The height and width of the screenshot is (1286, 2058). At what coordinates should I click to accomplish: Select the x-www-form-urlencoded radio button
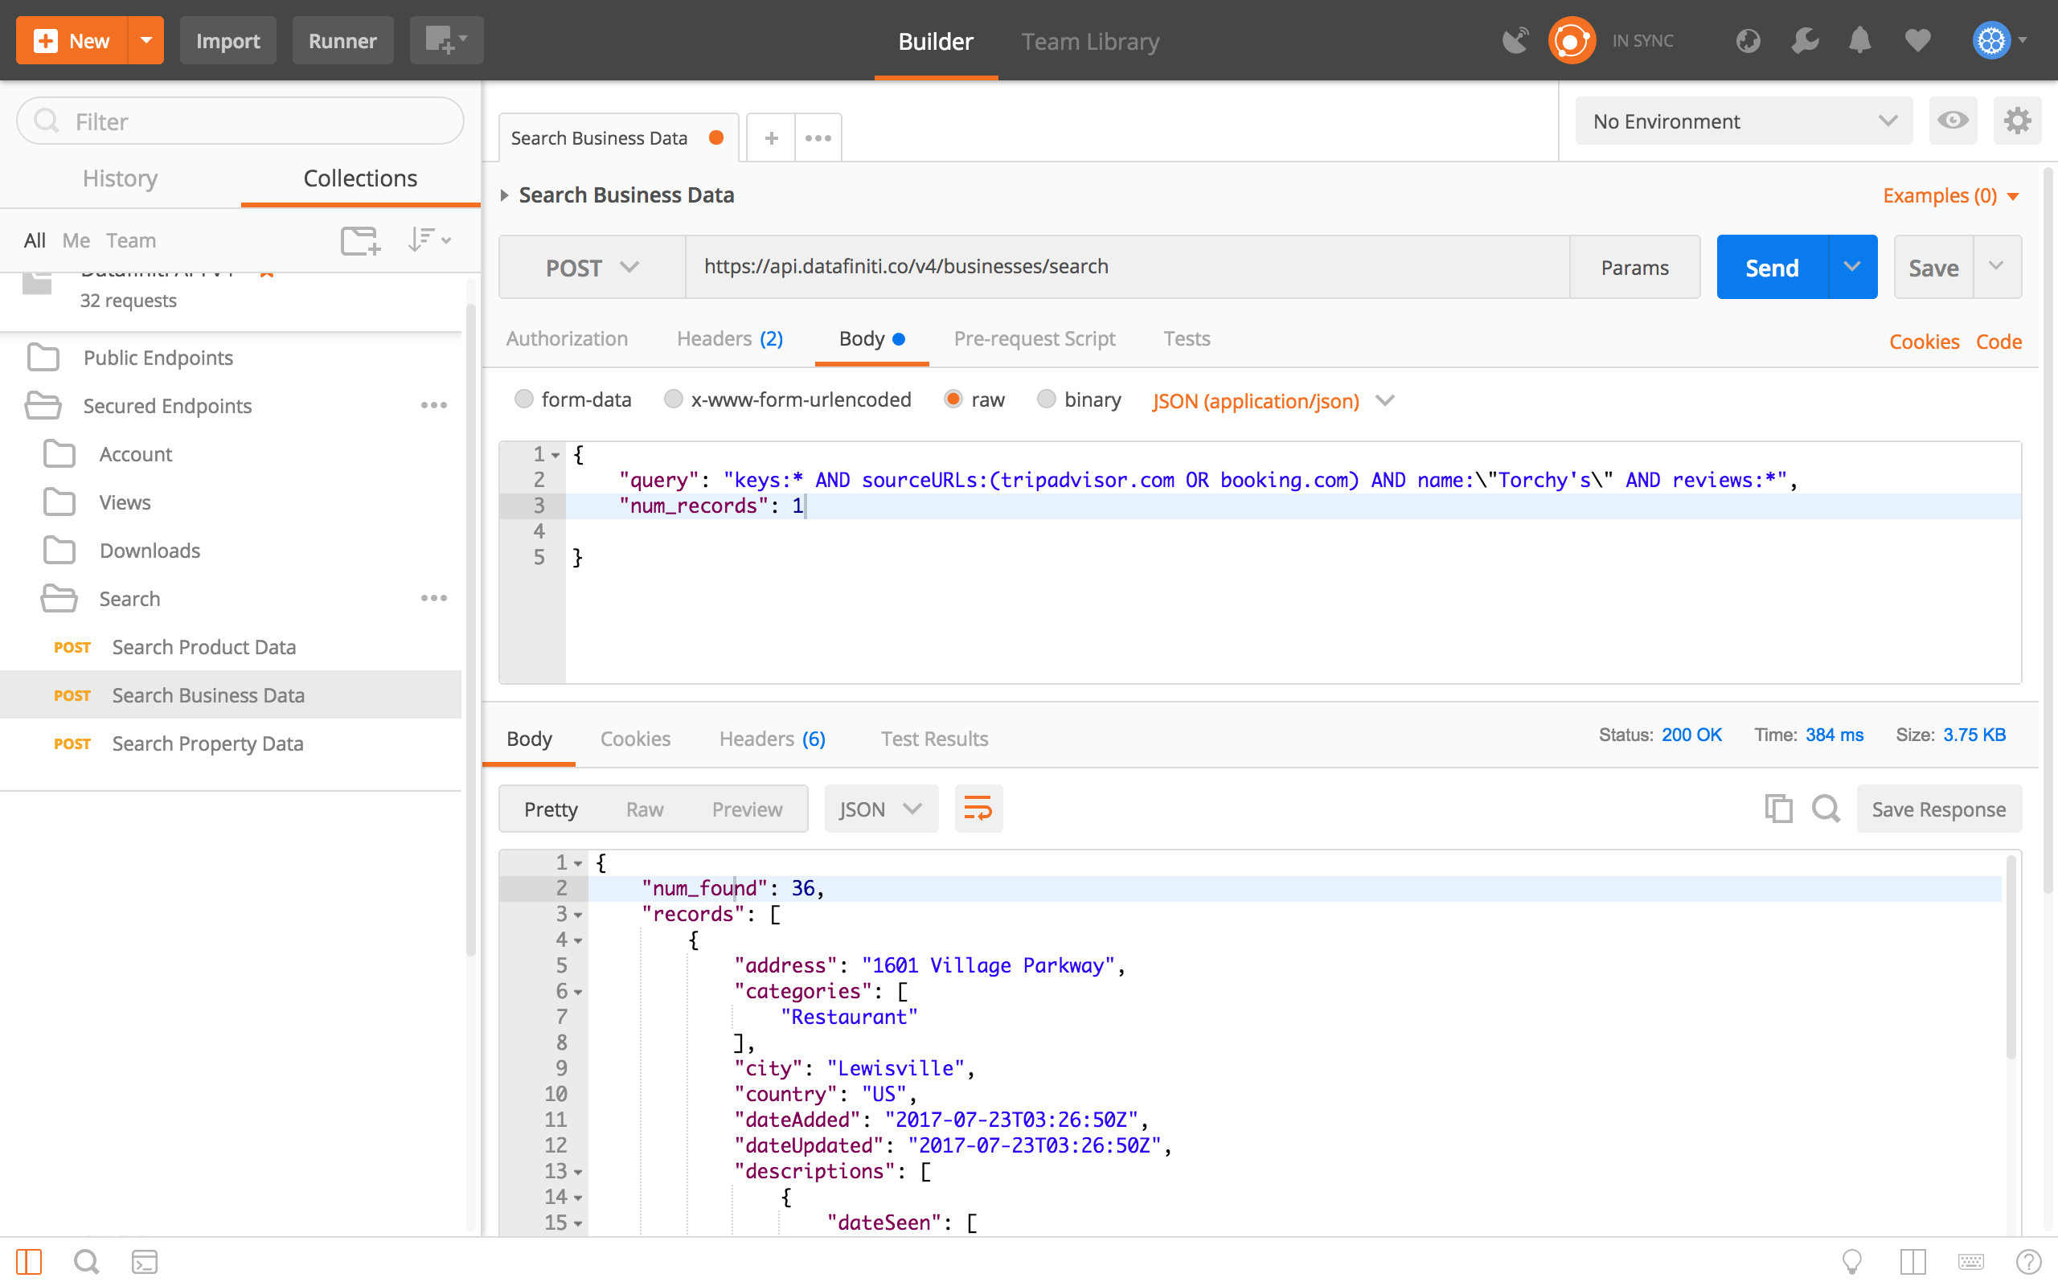pos(673,399)
